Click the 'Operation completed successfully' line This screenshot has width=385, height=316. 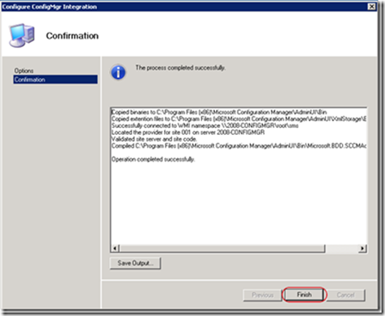coord(153,159)
